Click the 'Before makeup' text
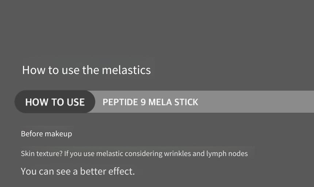The image size is (314, 187). 46,134
